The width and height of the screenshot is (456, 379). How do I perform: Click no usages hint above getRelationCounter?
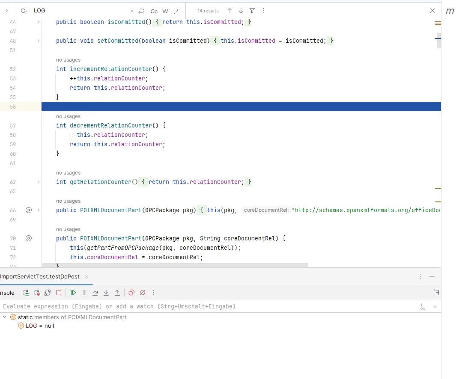[69, 173]
